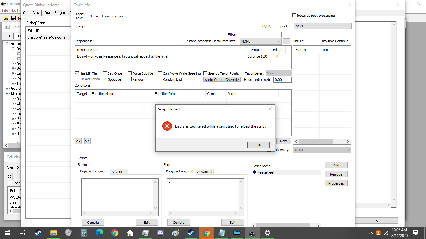Click the plus icon beside NeeseiFeet script
Image resolution: width=426 pixels, height=239 pixels.
tap(254, 172)
